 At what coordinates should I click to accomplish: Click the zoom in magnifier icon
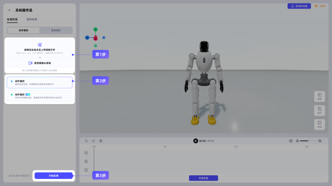tap(320, 141)
